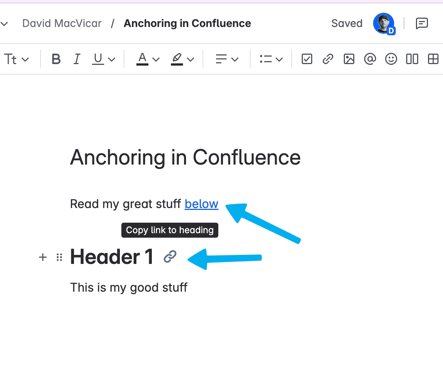
Task: Expand the text color picker arrow
Action: coord(156,60)
